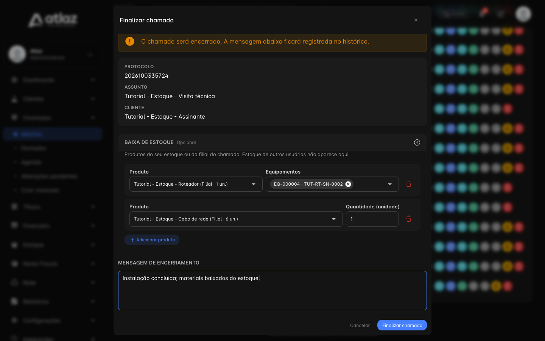Add another product with Adicionar produto

pyautogui.click(x=152, y=240)
